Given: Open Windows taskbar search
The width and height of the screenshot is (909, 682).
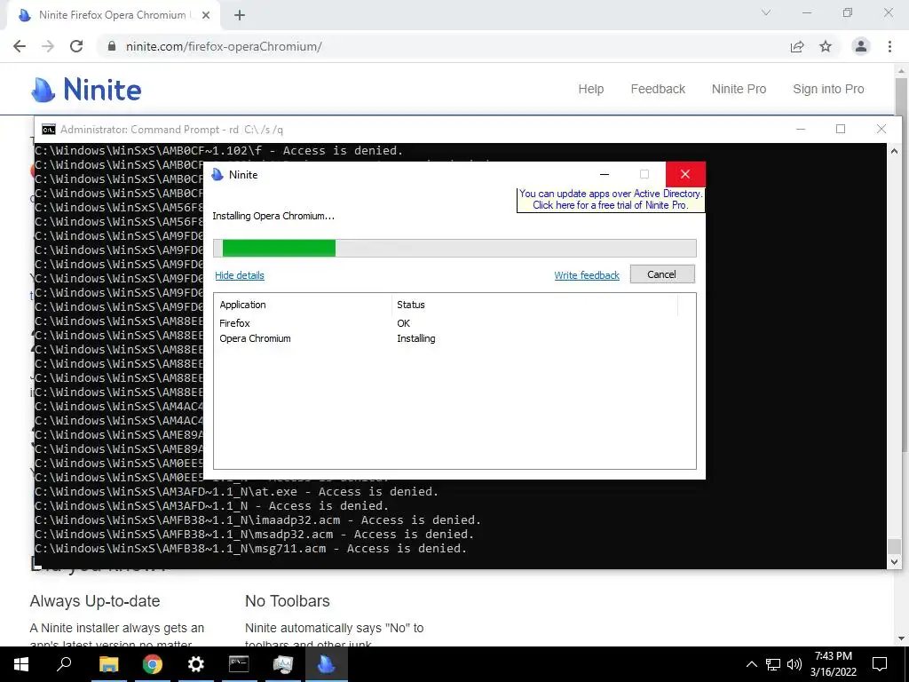Looking at the screenshot, I should pos(64,664).
